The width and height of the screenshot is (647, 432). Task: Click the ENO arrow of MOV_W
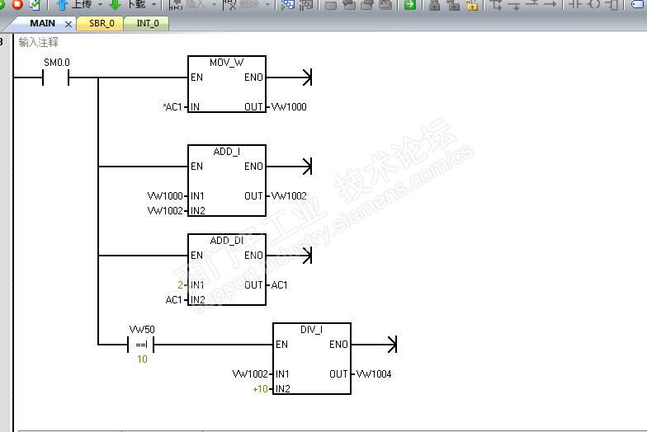pos(307,77)
